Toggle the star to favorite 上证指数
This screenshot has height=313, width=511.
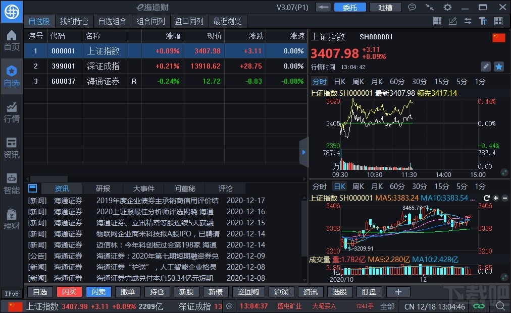click(498, 66)
